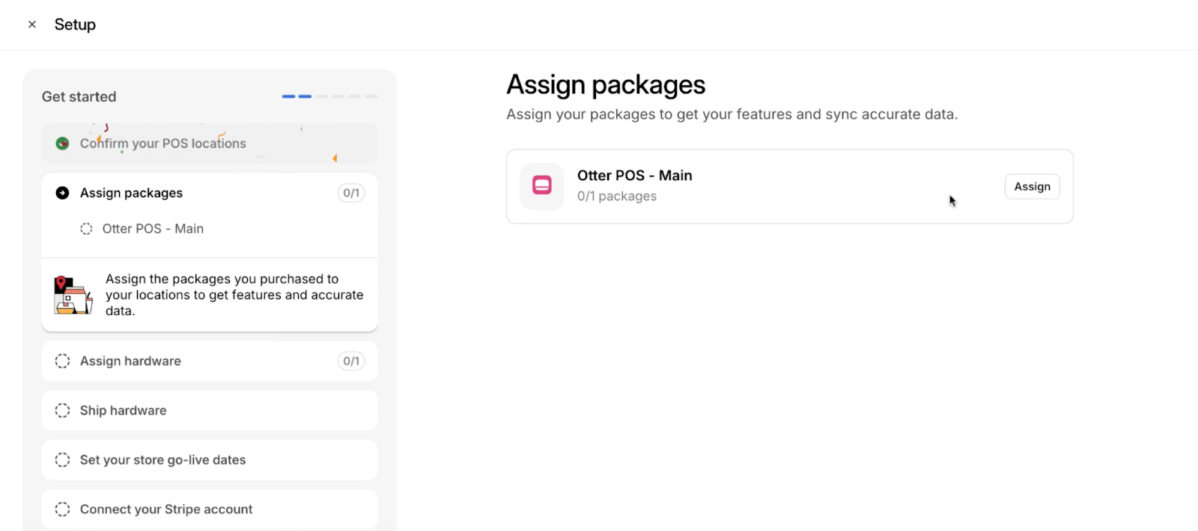Click the storefront packages illustration
The image size is (1198, 531).
tap(73, 295)
